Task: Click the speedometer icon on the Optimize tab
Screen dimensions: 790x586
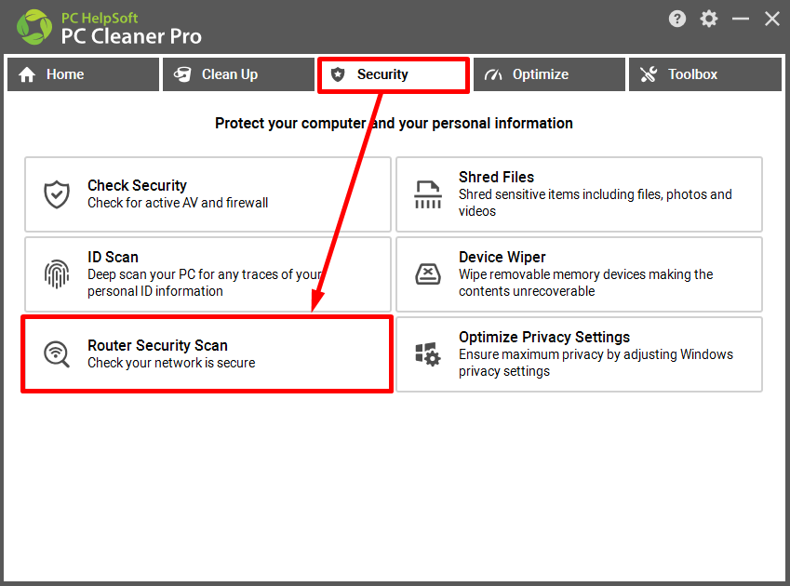Action: 493,75
